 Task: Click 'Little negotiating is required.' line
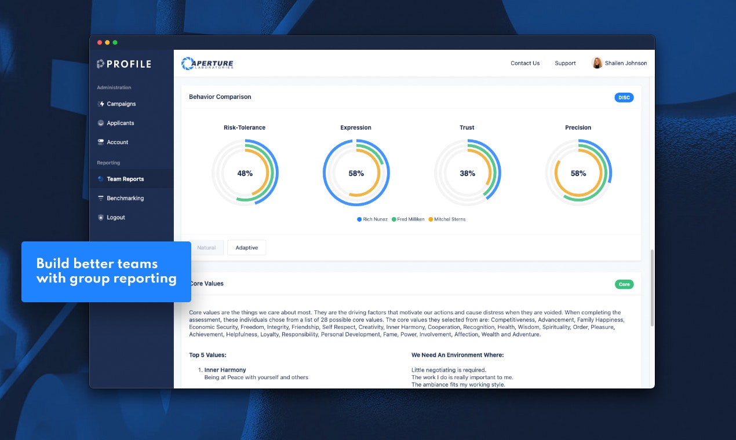pos(449,370)
